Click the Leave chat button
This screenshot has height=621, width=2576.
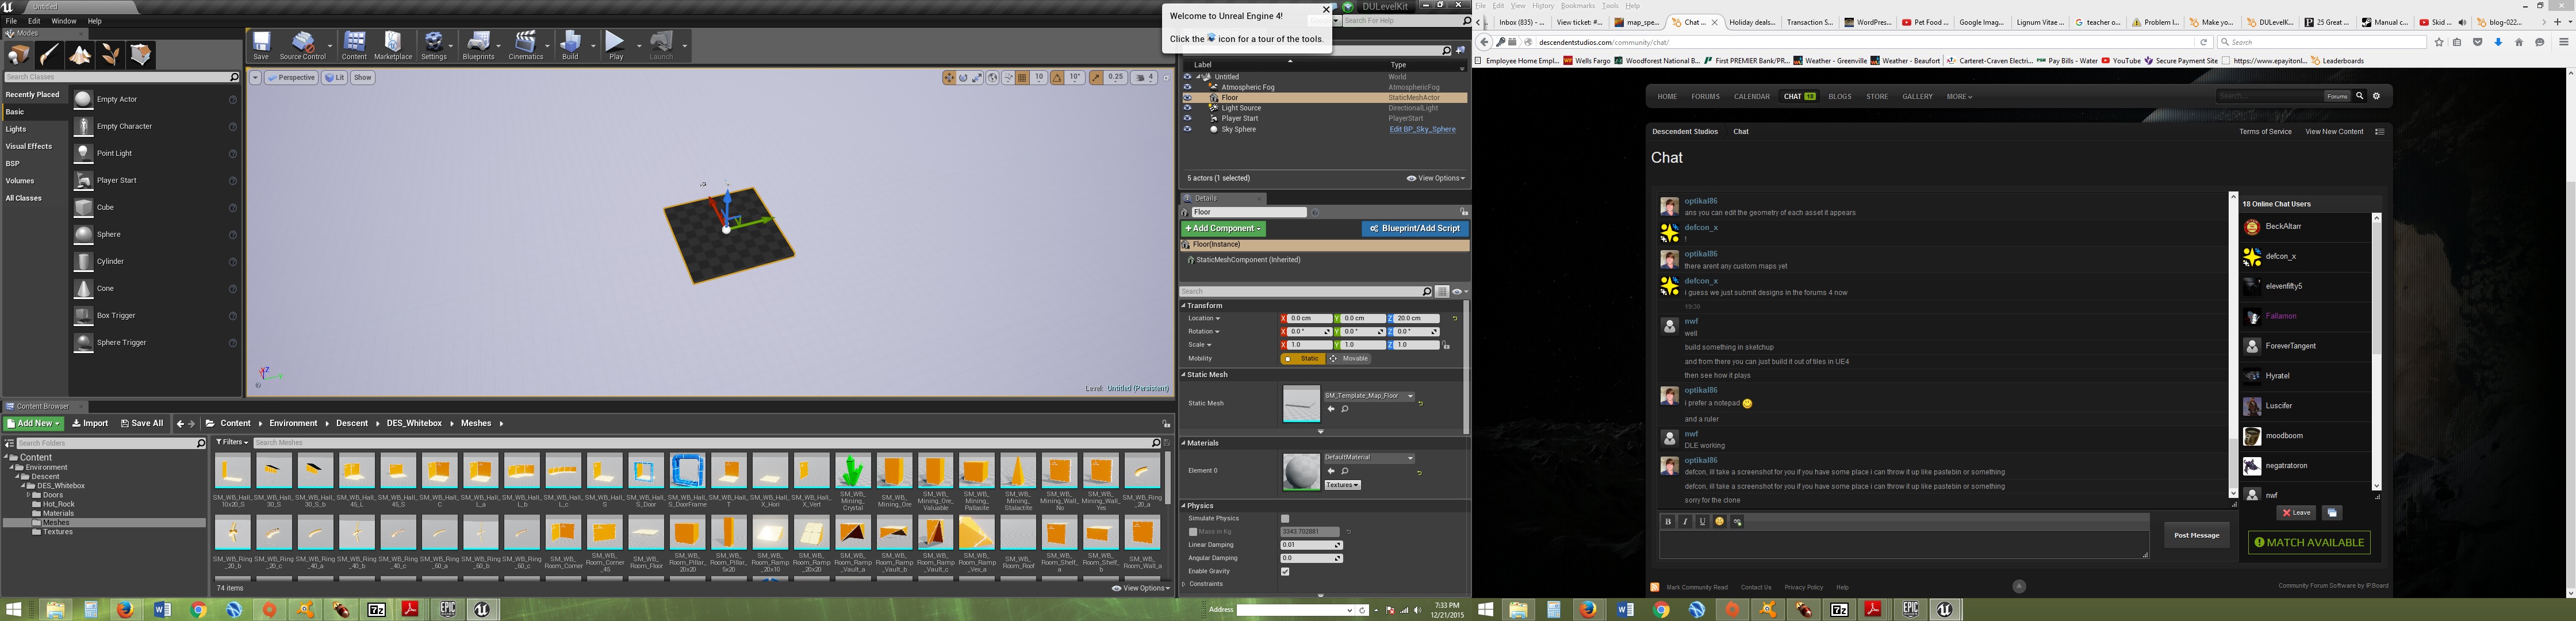click(x=2296, y=513)
